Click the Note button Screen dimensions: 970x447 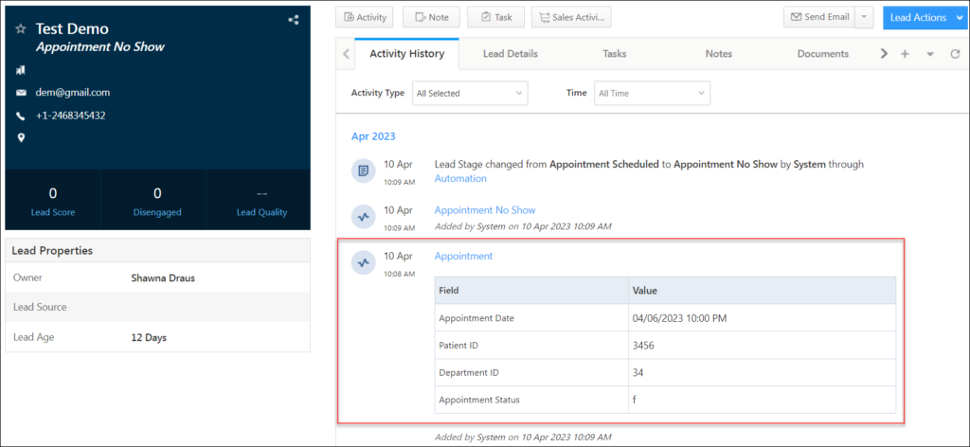(432, 17)
